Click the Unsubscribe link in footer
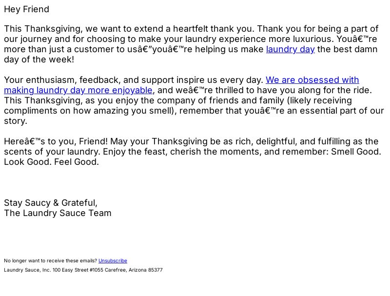This screenshot has height=296, width=390. tap(113, 261)
